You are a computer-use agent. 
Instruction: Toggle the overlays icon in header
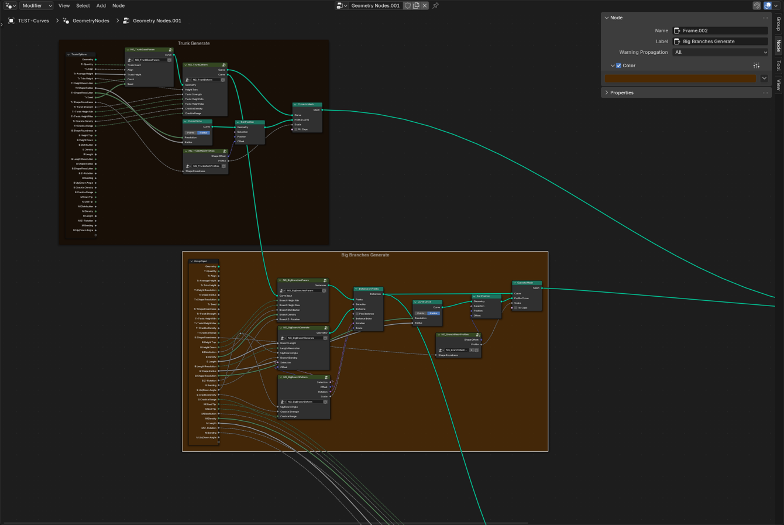pos(768,6)
